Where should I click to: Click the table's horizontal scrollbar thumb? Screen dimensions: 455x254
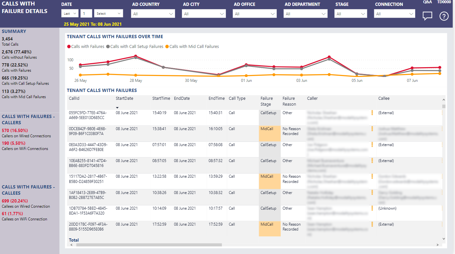coord(149,245)
